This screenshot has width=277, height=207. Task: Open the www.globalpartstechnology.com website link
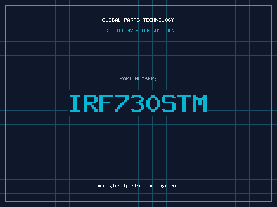pos(138,186)
